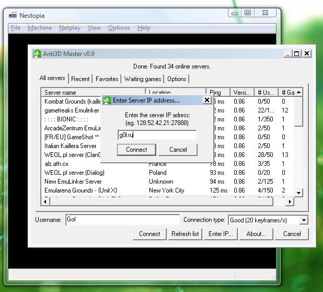Select the alz.ath.cx server row
Image resolution: width=323 pixels, height=292 pixels.
click(x=168, y=164)
